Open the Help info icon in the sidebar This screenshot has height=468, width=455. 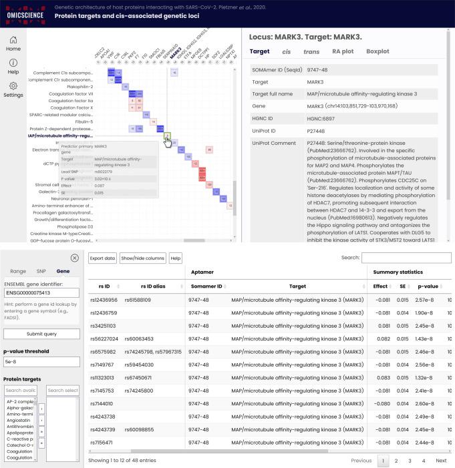click(x=13, y=67)
